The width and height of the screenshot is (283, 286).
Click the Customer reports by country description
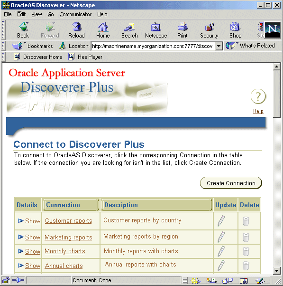142,220
